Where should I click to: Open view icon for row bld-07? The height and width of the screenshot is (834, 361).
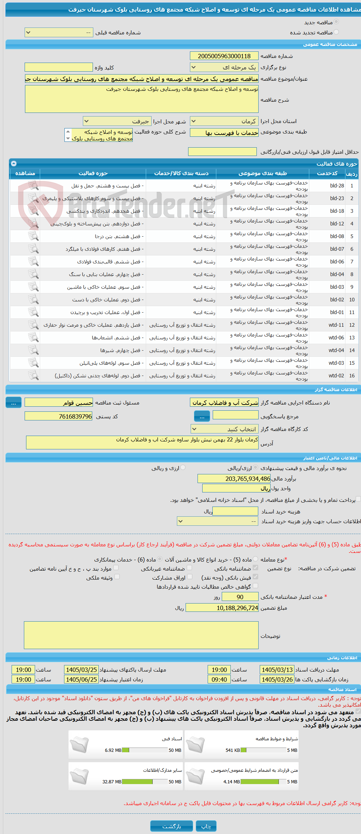33,249
